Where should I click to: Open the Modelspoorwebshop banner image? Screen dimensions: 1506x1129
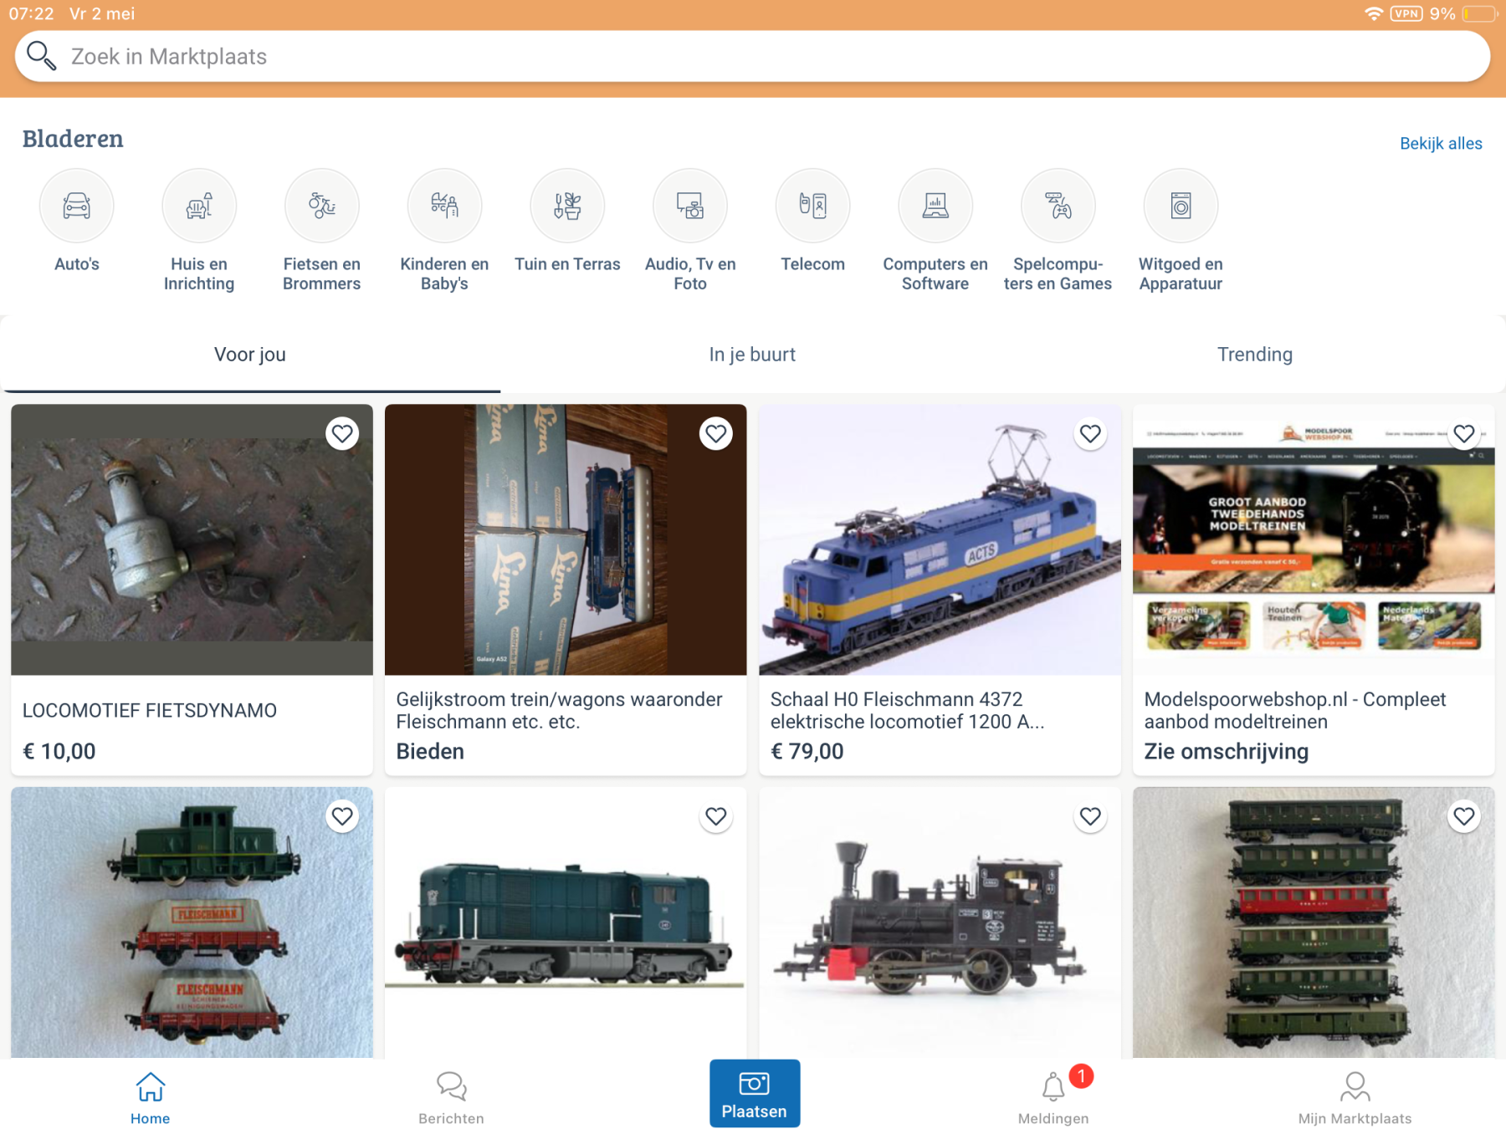1314,539
